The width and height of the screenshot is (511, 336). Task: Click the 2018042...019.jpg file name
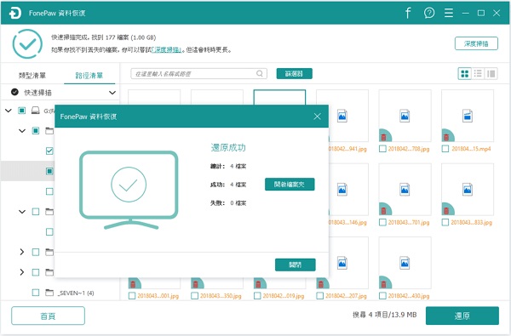pos(284,296)
